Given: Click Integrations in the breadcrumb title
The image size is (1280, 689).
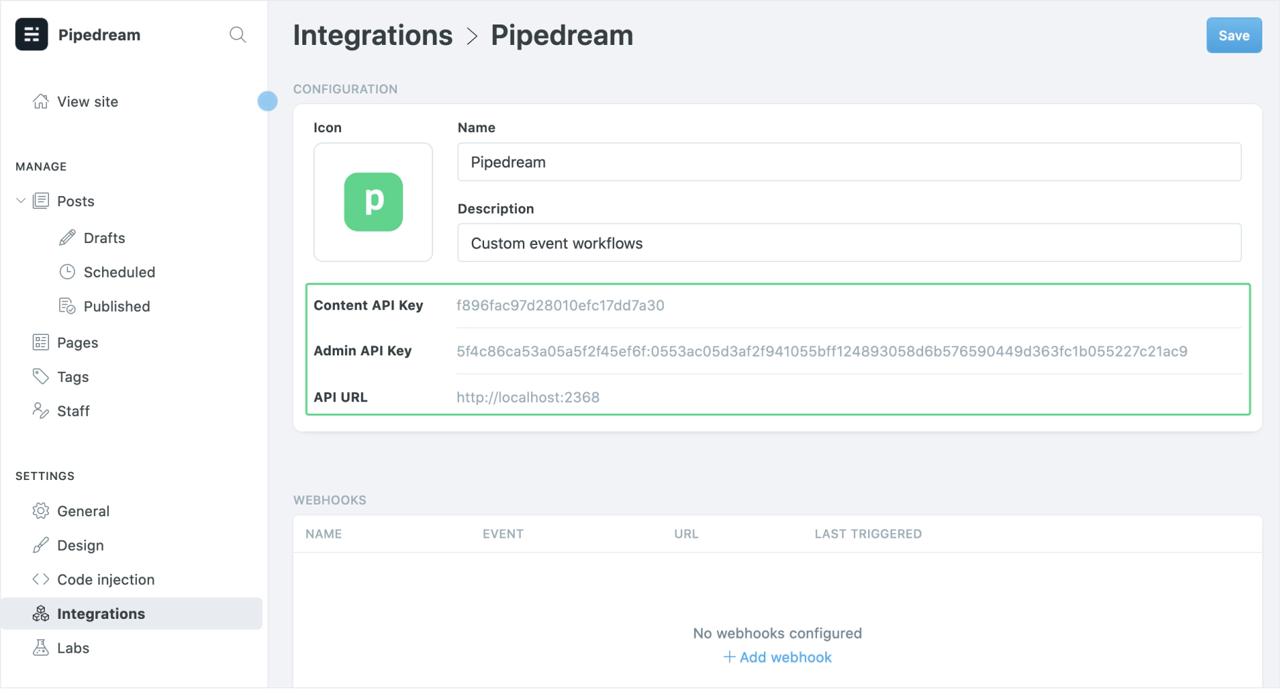Looking at the screenshot, I should coord(372,35).
